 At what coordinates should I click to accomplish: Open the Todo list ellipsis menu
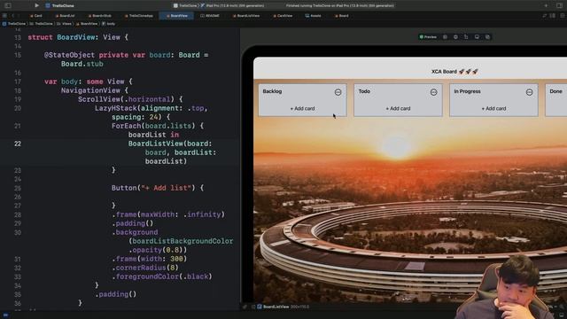pos(433,92)
